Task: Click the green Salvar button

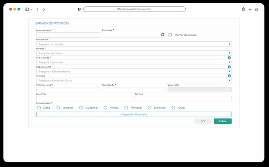Action: [x=223, y=121]
